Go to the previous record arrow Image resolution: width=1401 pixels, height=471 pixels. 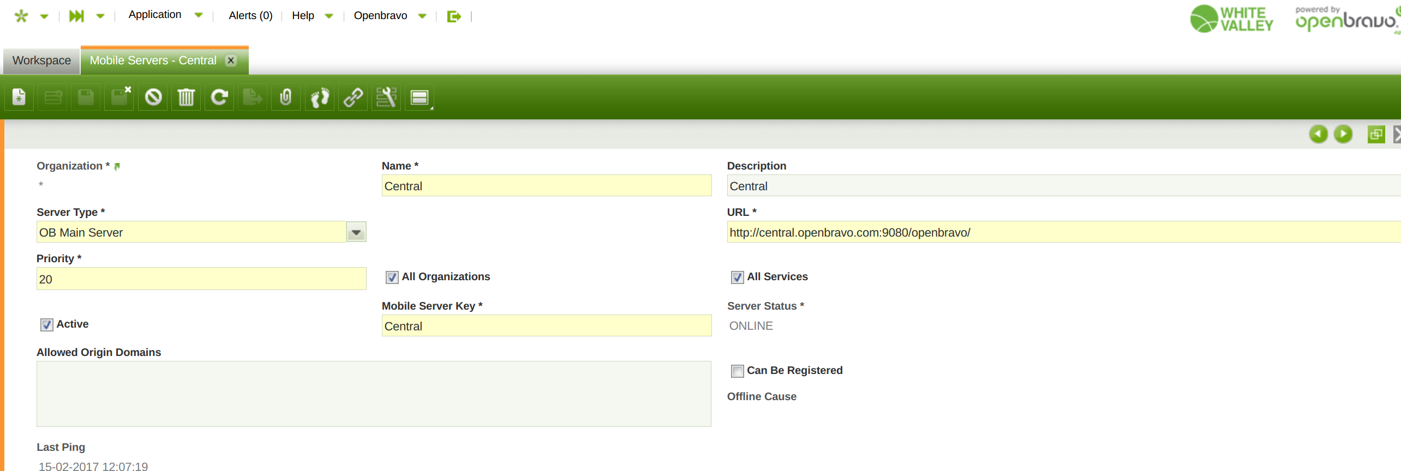[x=1318, y=134]
